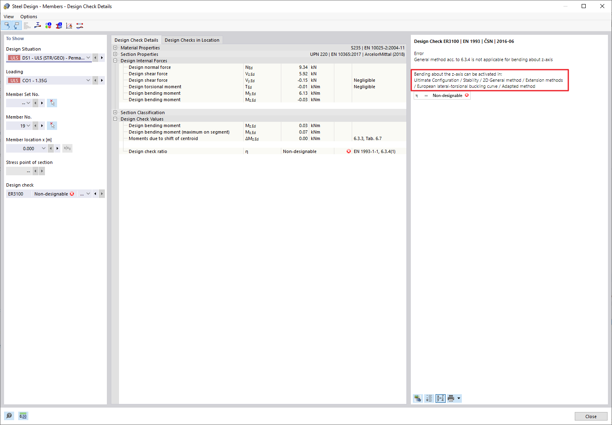Screen dimensions: 612x425
Task: Open material information from the toolbar
Action: tap(48, 25)
